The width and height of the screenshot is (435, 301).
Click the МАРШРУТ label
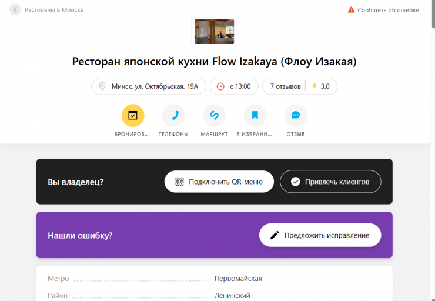click(x=214, y=134)
